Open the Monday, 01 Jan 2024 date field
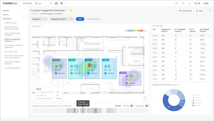214x121 pixels. pyautogui.click(x=62, y=19)
